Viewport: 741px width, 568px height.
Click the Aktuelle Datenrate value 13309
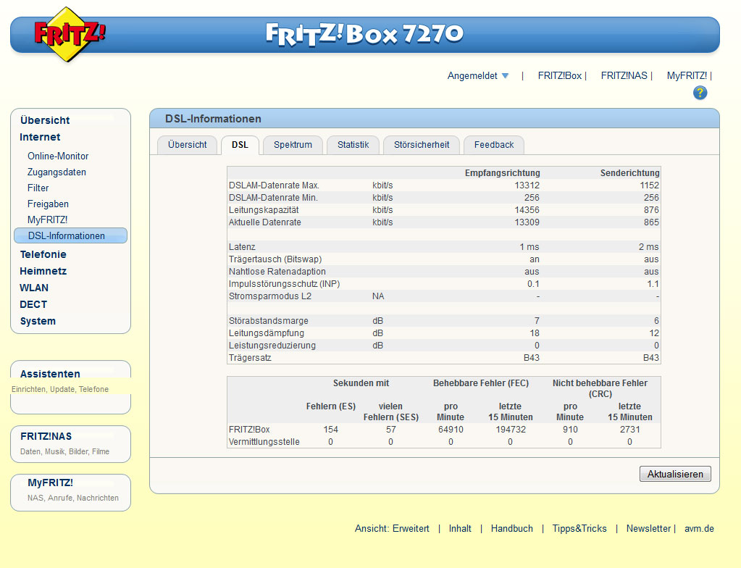[x=527, y=222]
